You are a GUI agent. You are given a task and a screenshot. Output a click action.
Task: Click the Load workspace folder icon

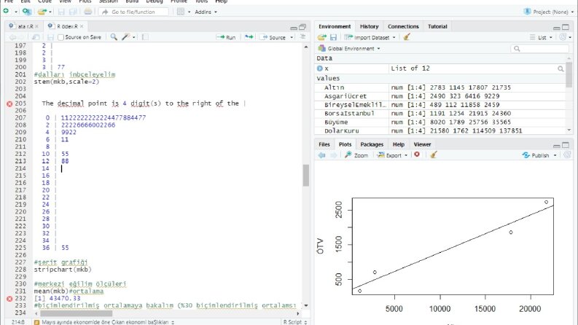point(322,37)
